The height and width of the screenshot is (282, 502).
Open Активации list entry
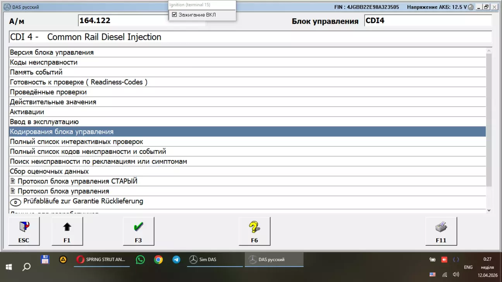27,112
